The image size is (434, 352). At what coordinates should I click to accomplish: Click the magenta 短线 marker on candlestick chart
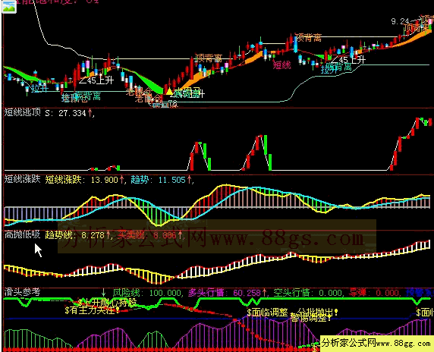281,65
